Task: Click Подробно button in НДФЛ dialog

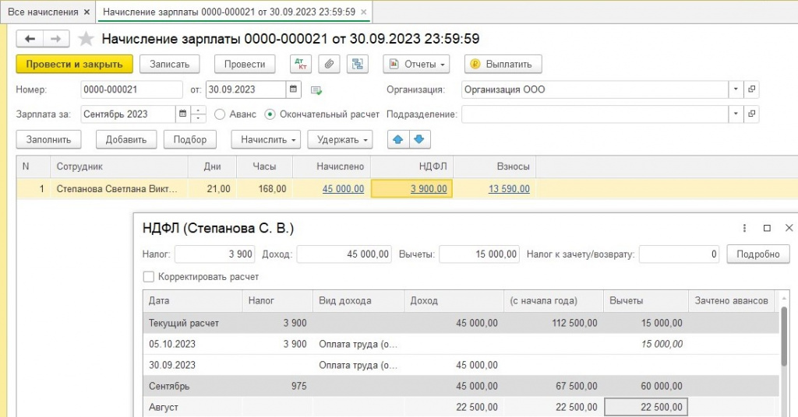Action: [x=757, y=254]
